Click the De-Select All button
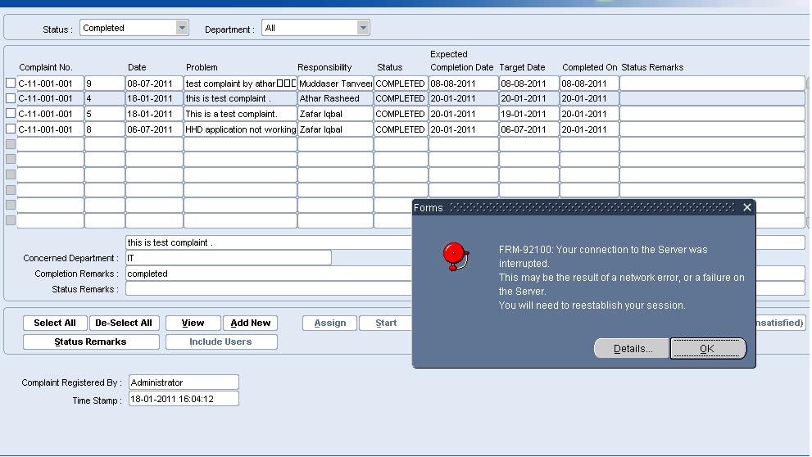This screenshot has height=457, width=812. pyautogui.click(x=124, y=323)
